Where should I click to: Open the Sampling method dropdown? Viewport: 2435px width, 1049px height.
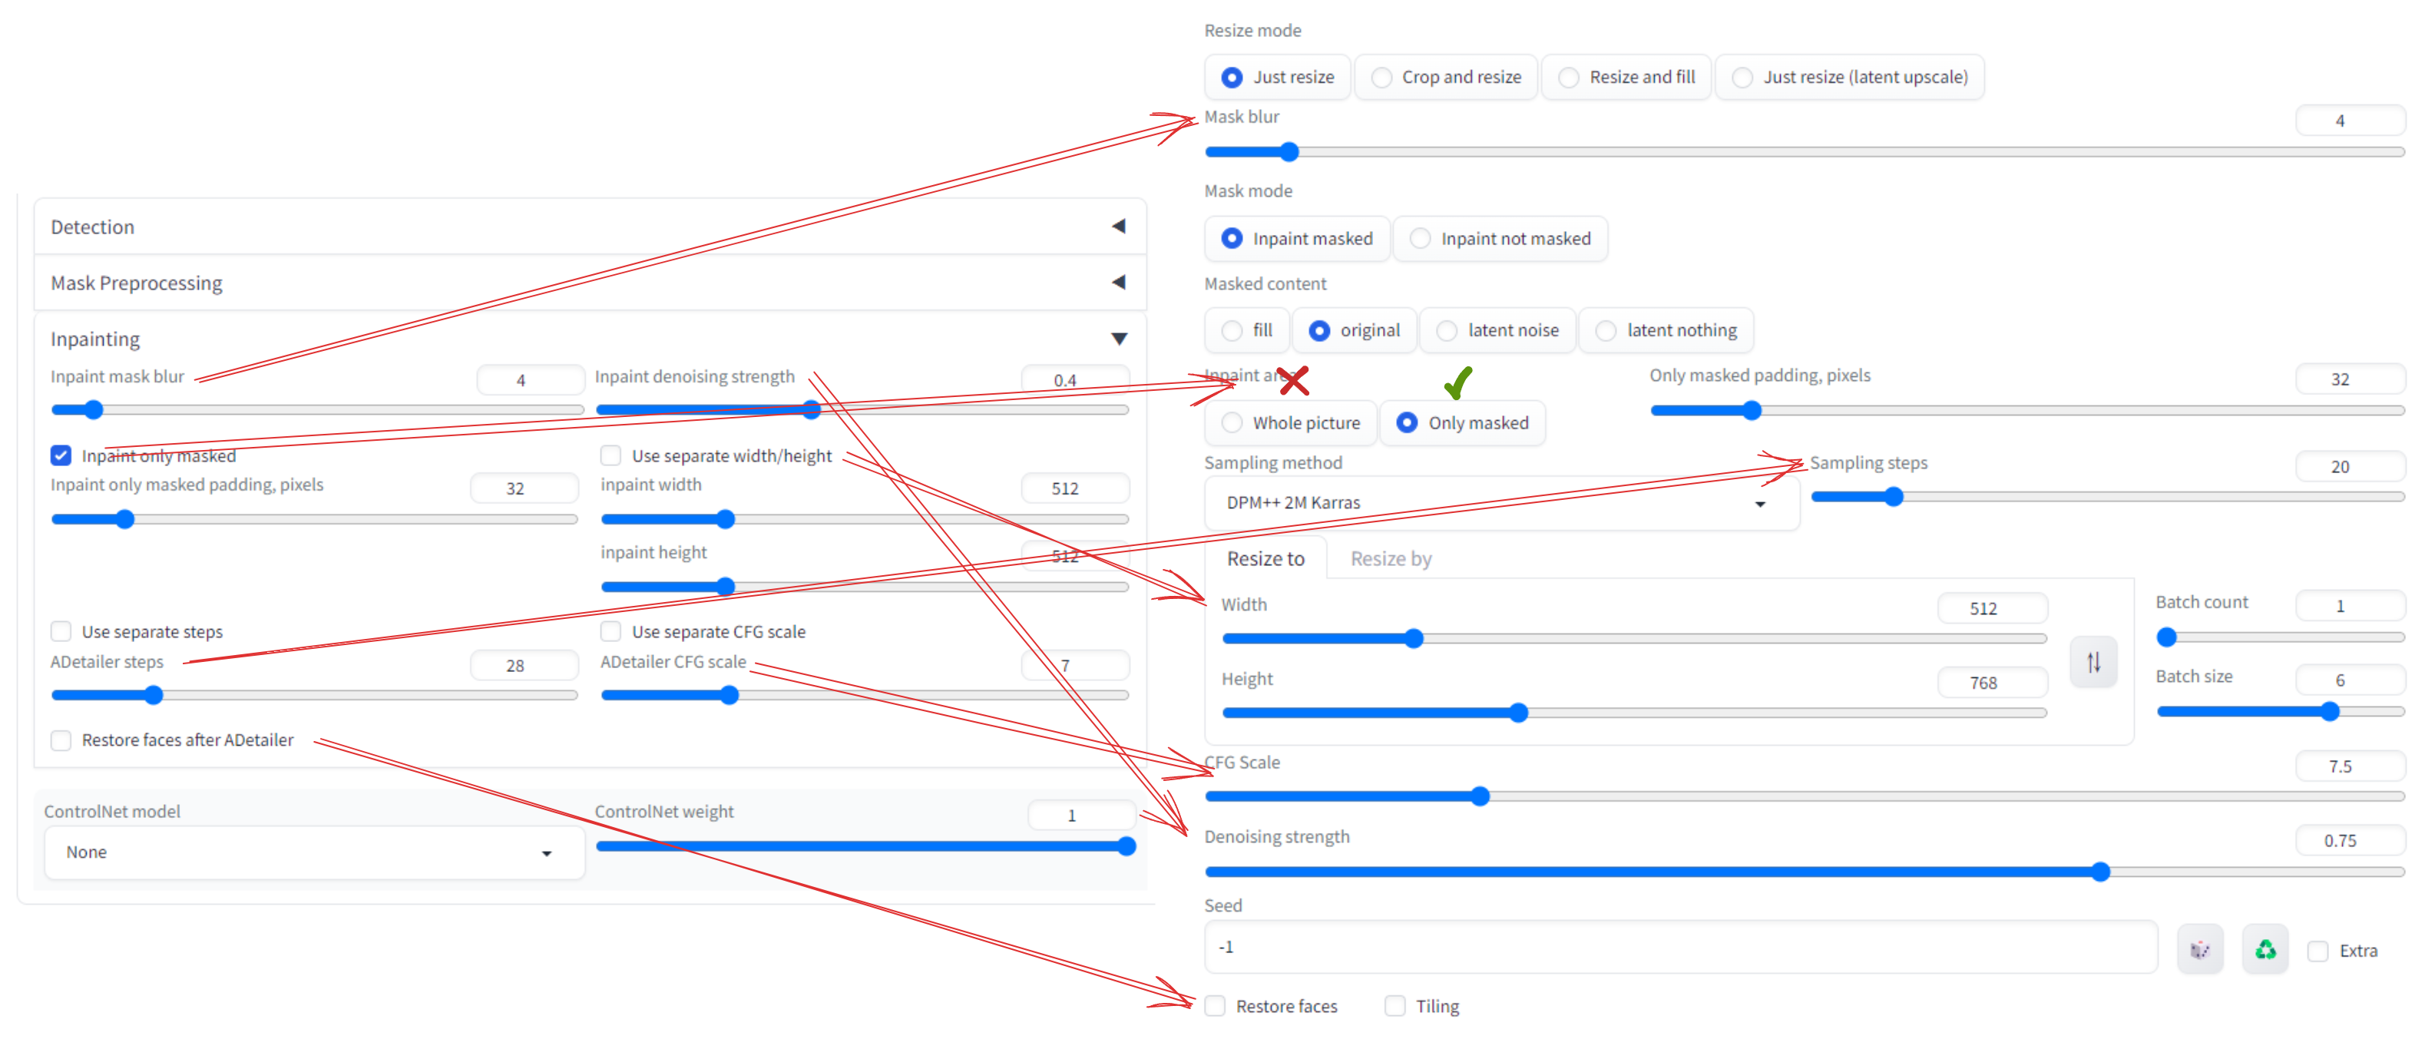pos(1501,503)
